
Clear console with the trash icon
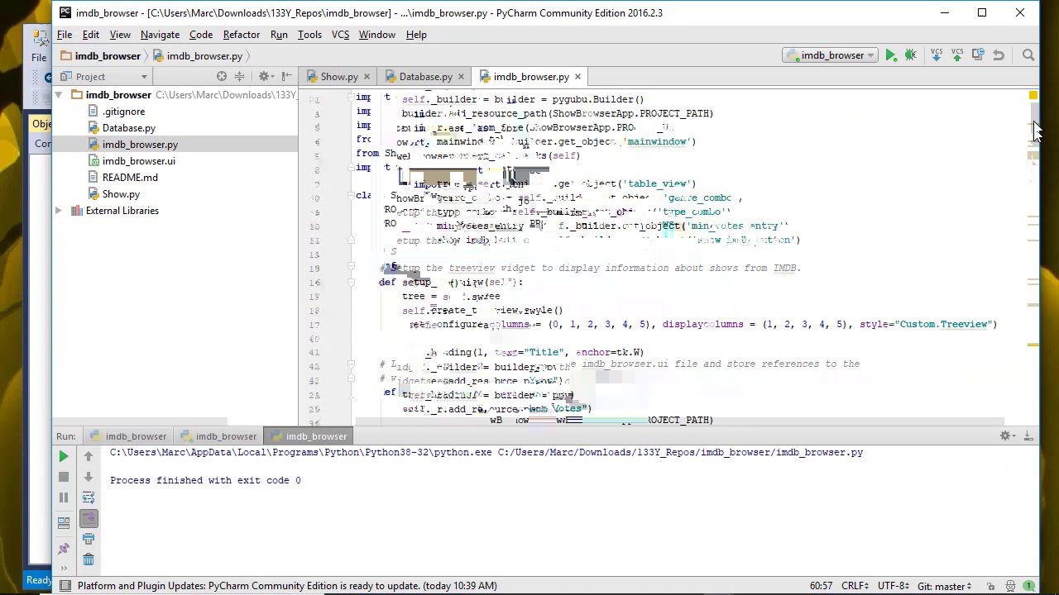(x=89, y=559)
